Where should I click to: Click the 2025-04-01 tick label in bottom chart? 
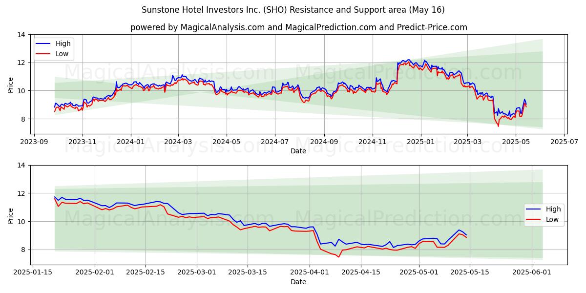pos(310,273)
